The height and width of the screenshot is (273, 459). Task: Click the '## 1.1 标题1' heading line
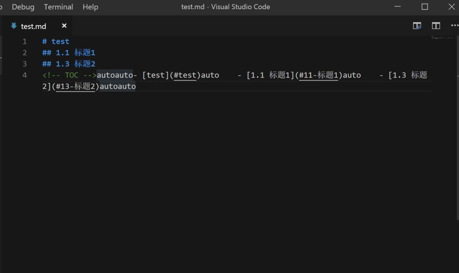(x=68, y=52)
